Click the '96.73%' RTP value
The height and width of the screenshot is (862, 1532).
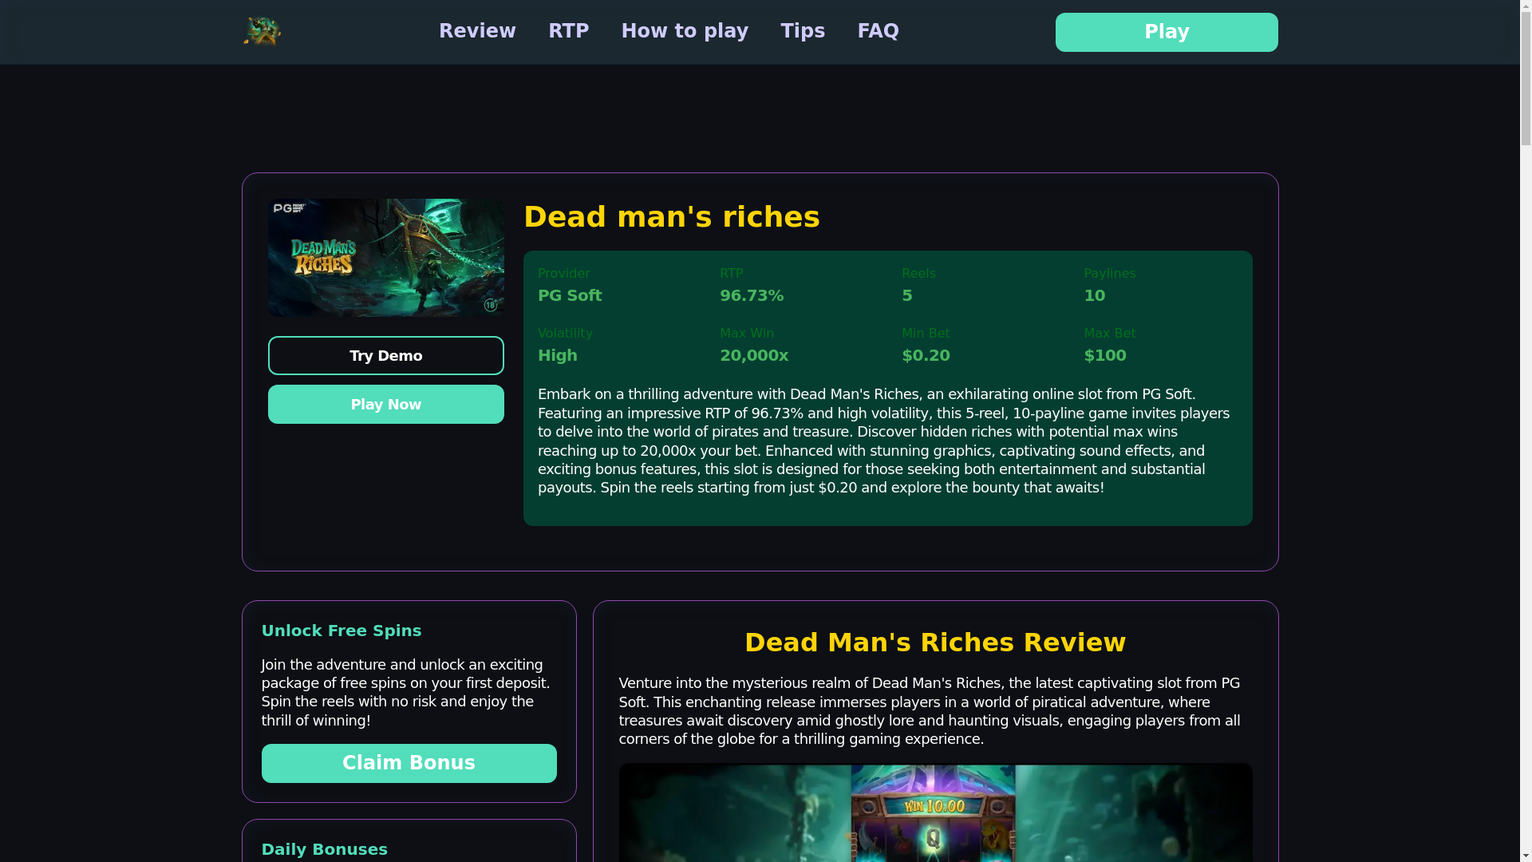coord(752,295)
